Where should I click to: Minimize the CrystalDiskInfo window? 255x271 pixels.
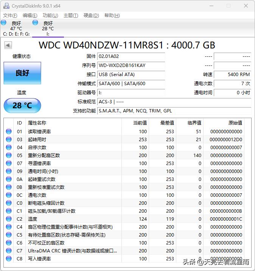211,6
